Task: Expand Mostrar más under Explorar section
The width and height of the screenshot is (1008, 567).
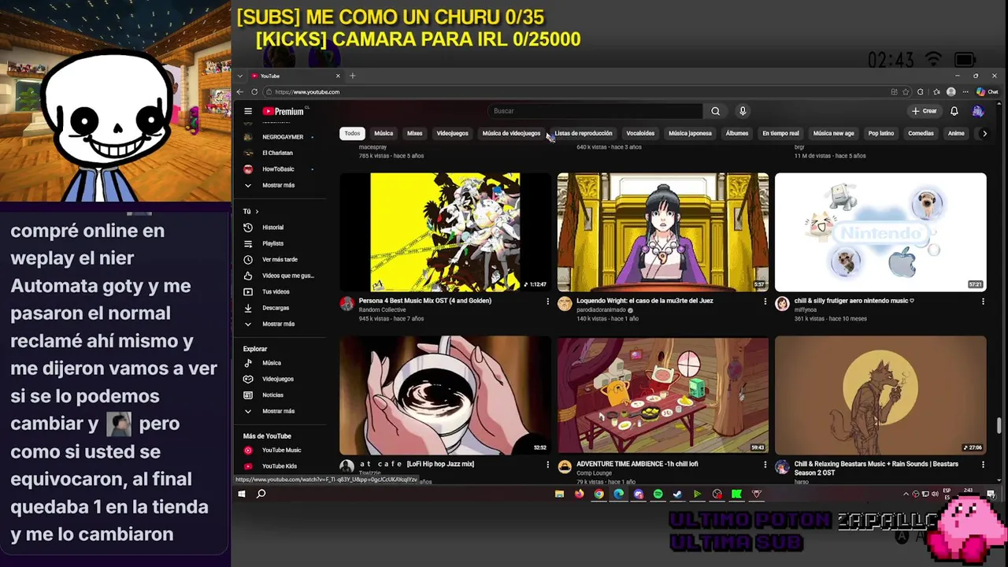Action: [280, 411]
